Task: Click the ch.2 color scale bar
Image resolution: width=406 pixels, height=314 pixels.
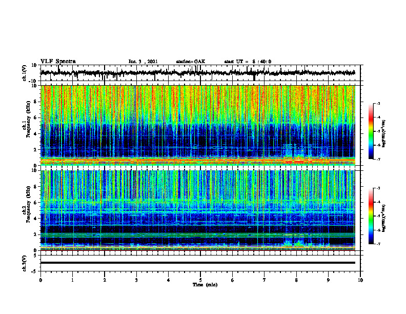Action: point(371,216)
